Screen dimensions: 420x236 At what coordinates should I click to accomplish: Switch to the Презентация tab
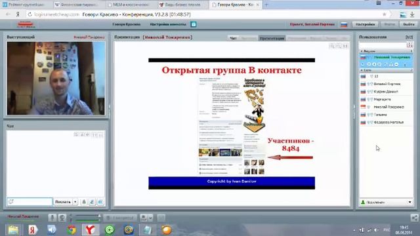click(x=272, y=38)
